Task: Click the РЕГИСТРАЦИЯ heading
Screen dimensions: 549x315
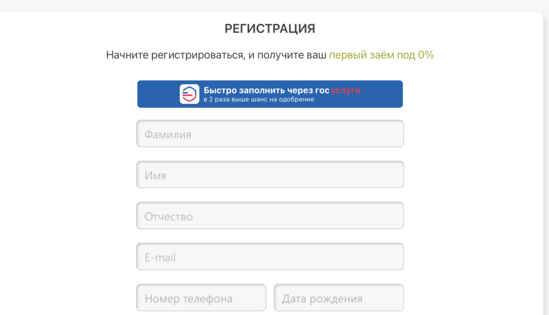Action: point(270,29)
